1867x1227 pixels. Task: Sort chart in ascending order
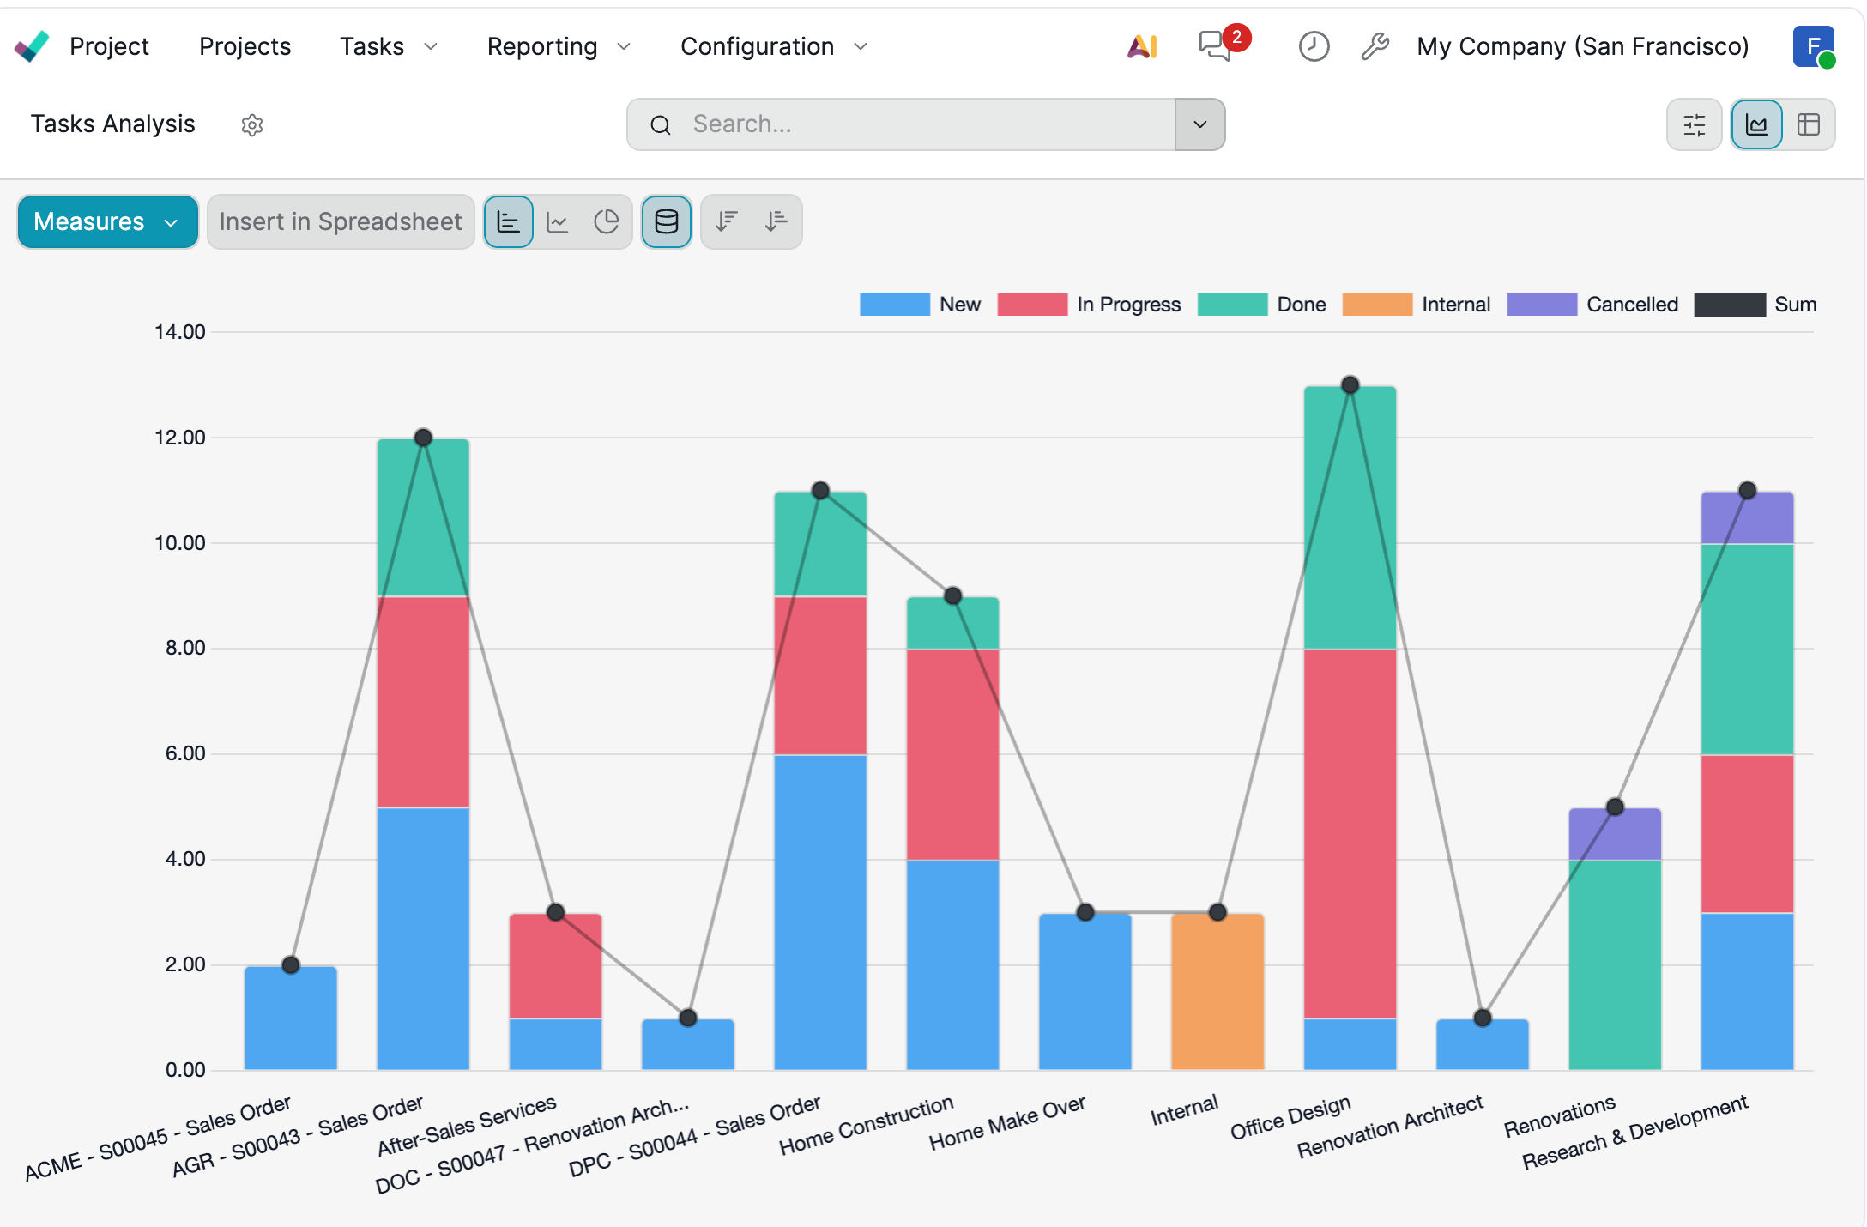point(776,222)
